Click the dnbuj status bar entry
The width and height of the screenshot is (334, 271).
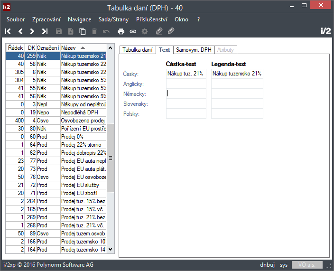[267, 265]
